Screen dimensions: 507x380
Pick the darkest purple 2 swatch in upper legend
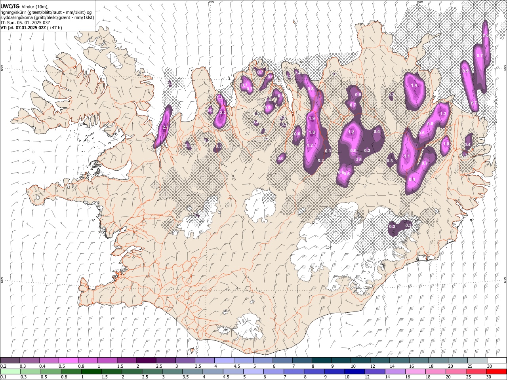pyautogui.click(x=146, y=361)
